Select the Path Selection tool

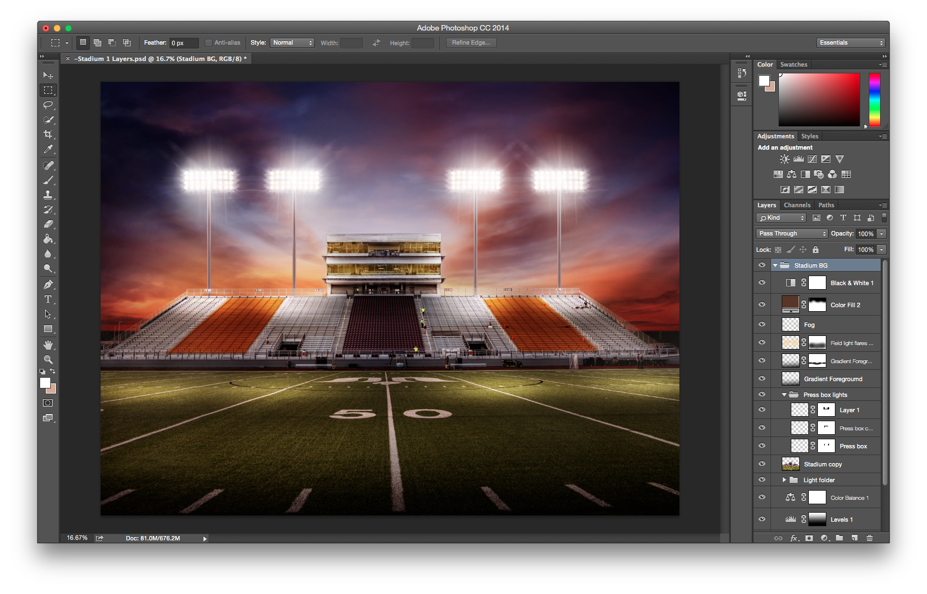point(48,314)
